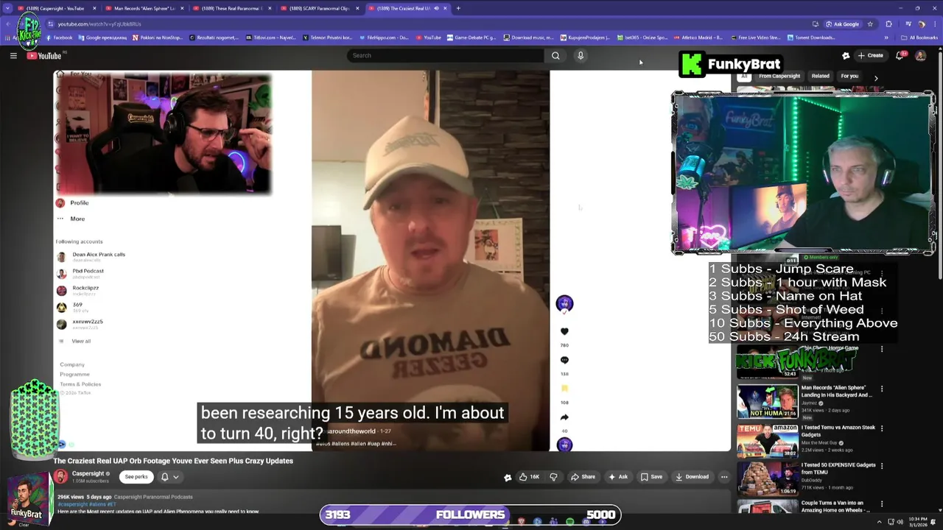Image resolution: width=943 pixels, height=530 pixels.
Task: Focus the YouTube search field
Action: point(446,55)
